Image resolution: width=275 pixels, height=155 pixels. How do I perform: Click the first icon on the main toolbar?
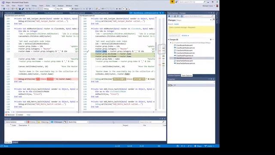(x=4, y=9)
